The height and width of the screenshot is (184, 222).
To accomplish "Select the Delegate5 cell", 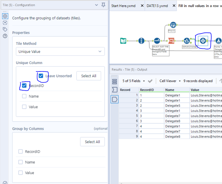I will (177, 106).
